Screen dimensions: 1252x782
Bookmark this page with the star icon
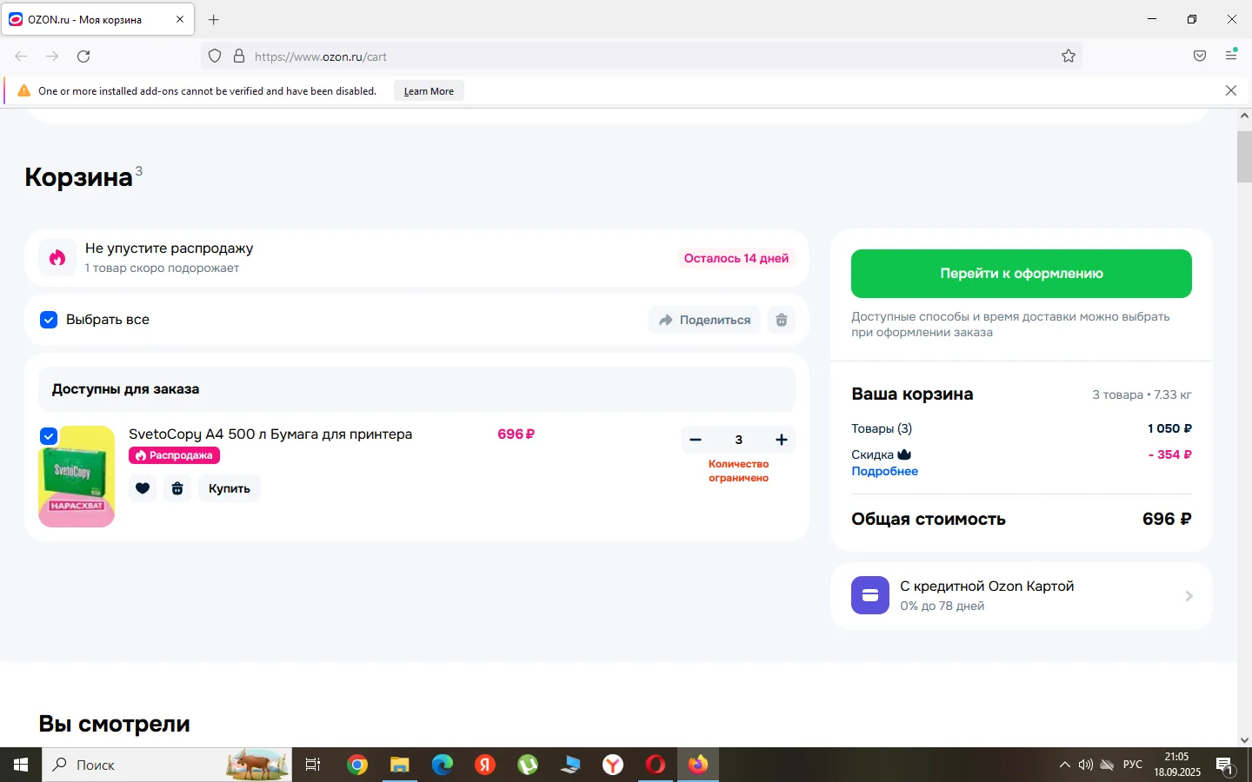tap(1069, 56)
